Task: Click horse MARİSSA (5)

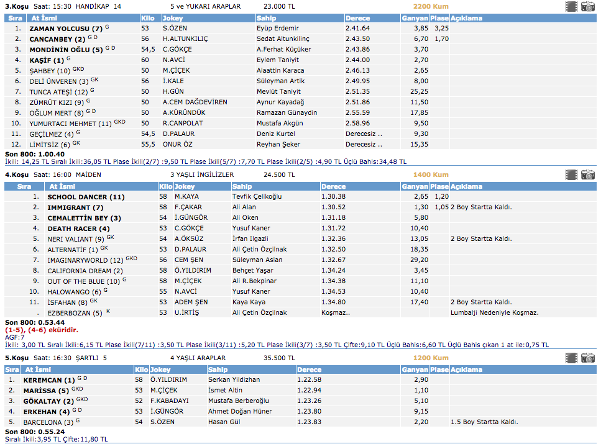Action: (46, 390)
